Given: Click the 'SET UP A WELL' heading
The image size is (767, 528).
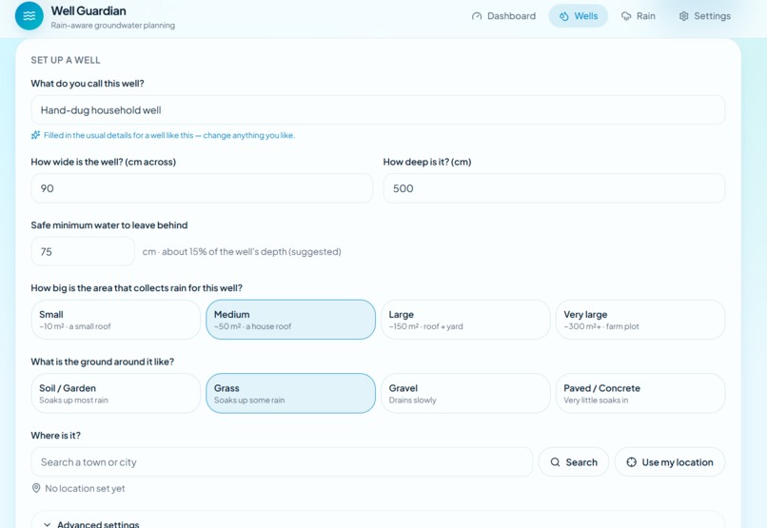Looking at the screenshot, I should (x=66, y=60).
